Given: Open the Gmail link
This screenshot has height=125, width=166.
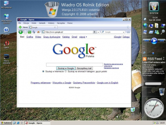Looking at the screenshot, I should tap(74, 37).
